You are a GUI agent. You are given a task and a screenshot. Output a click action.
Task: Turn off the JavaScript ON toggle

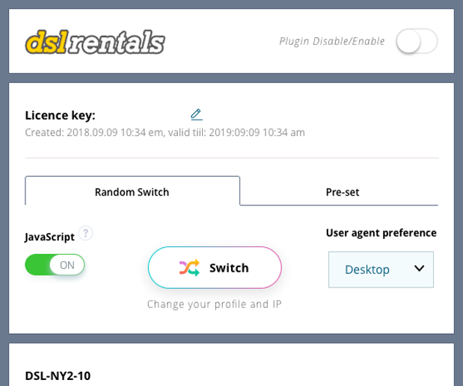[x=55, y=265]
